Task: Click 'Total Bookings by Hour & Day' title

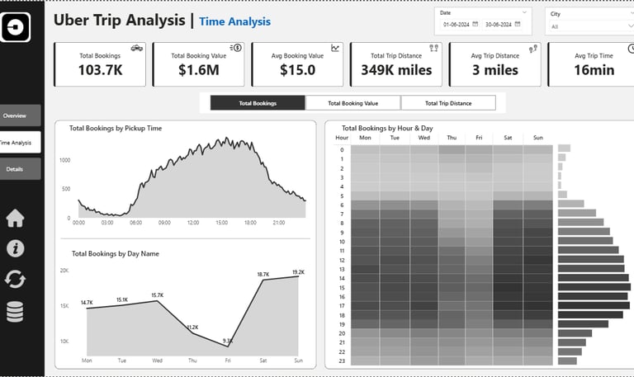Action: coord(387,128)
